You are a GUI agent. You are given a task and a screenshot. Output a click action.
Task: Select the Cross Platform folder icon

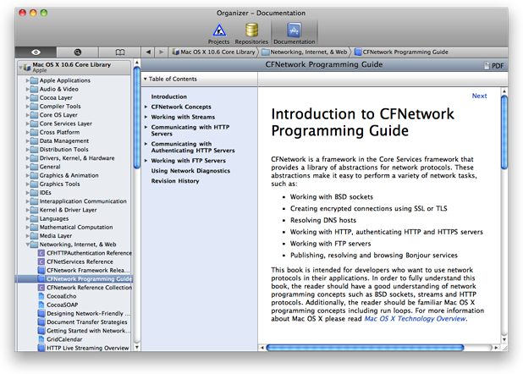coord(34,133)
